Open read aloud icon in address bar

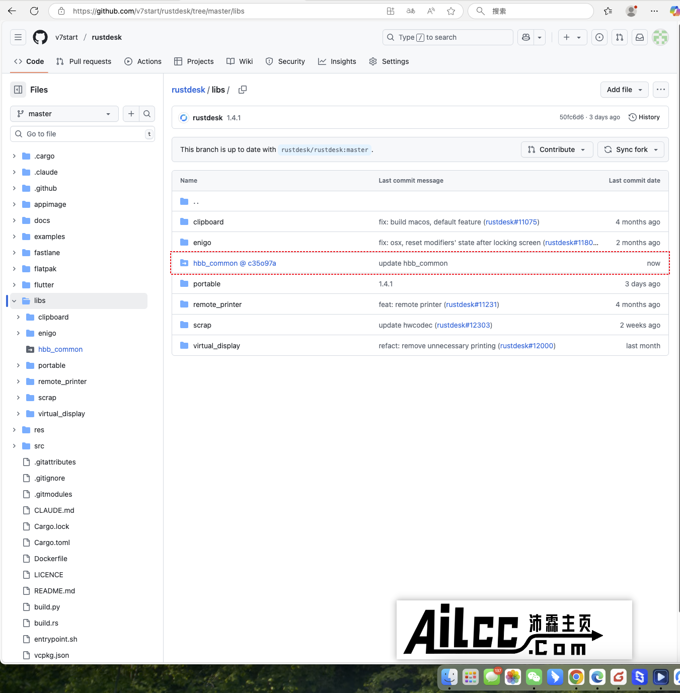coord(431,11)
